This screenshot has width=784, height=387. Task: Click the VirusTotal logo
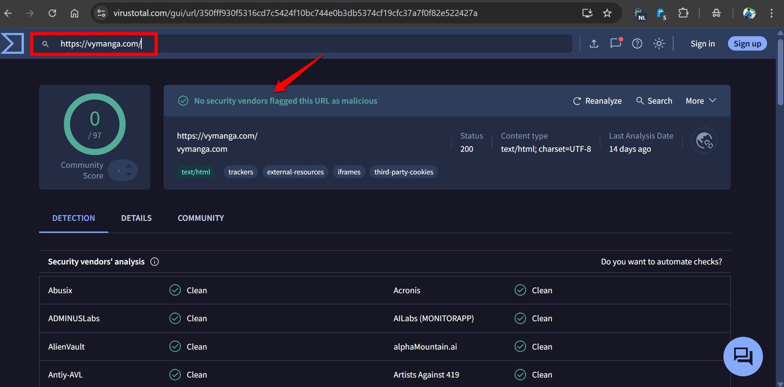(x=12, y=44)
